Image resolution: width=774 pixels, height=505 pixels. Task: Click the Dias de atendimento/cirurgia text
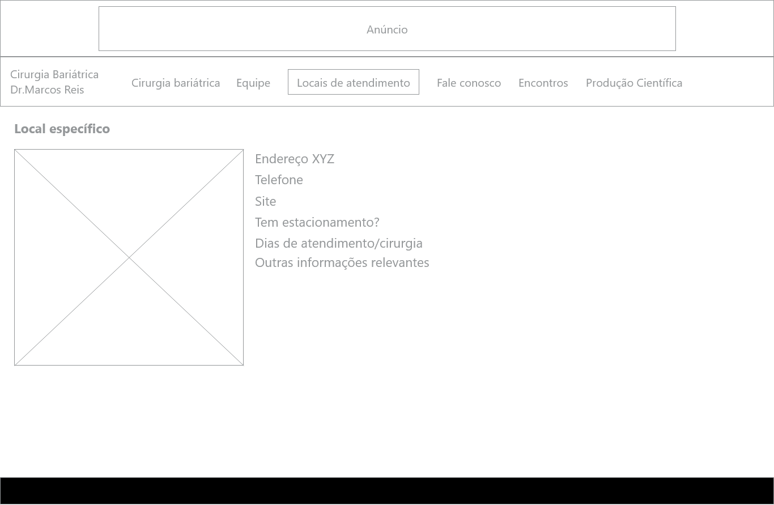[339, 243]
